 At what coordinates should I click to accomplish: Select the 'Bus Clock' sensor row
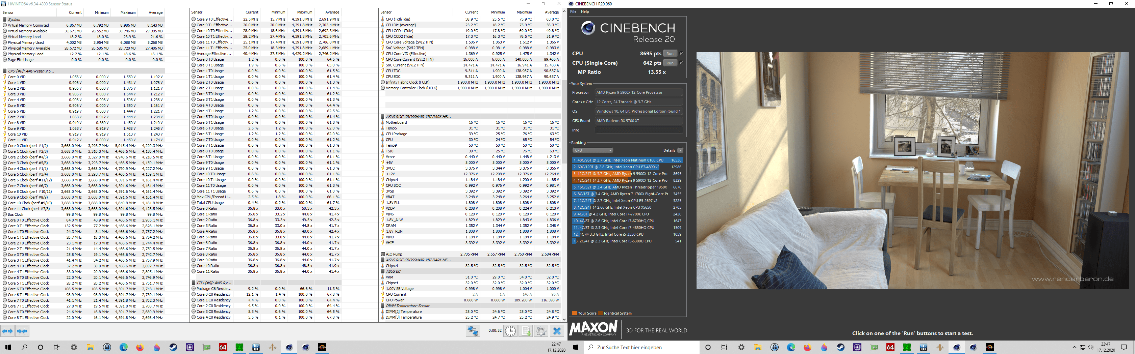(83, 215)
